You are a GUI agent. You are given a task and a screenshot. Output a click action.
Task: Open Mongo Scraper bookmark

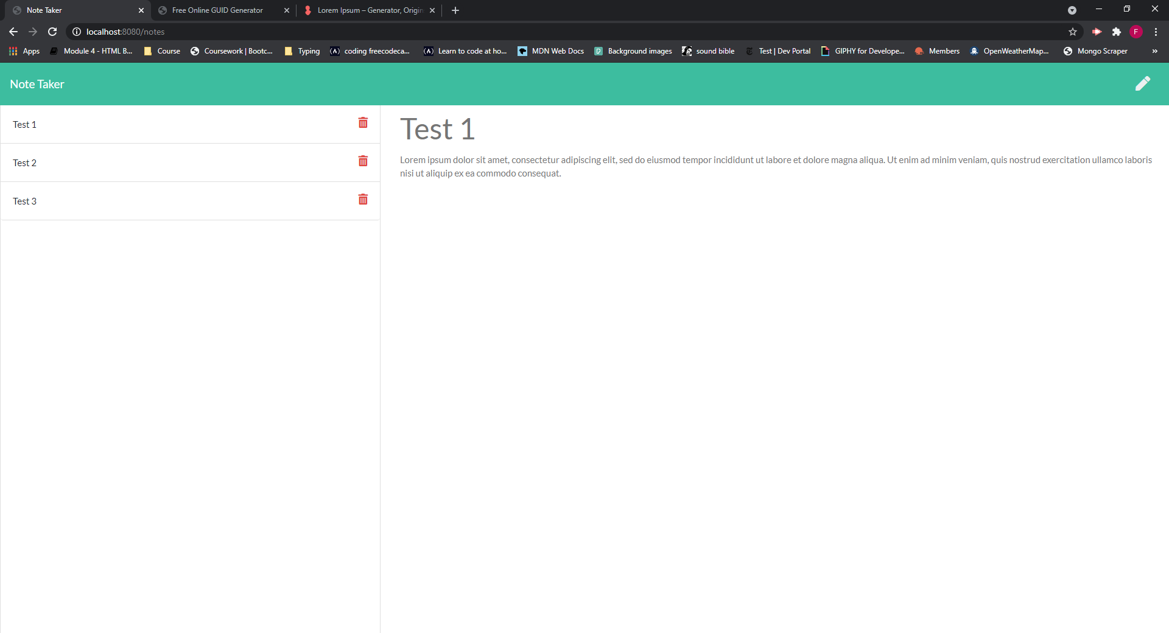1096,51
